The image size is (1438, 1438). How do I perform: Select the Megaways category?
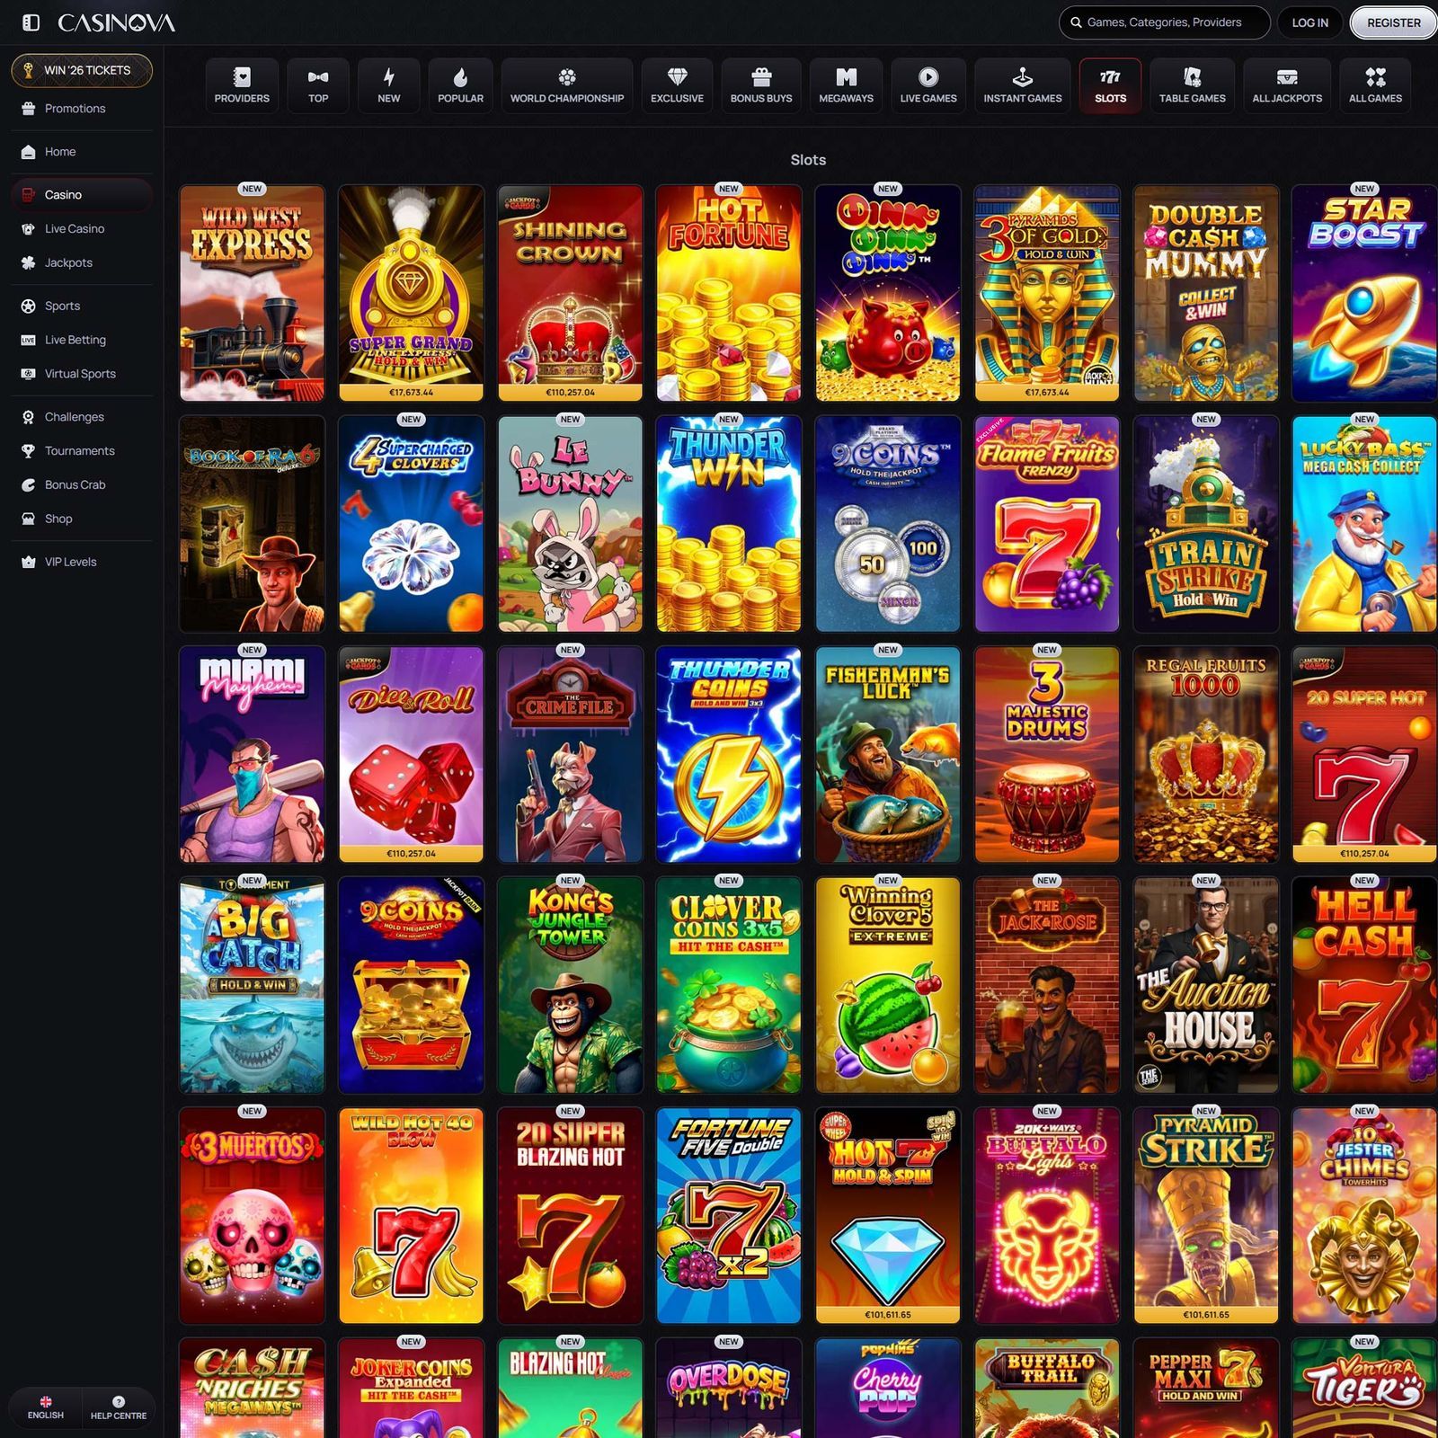coord(846,85)
